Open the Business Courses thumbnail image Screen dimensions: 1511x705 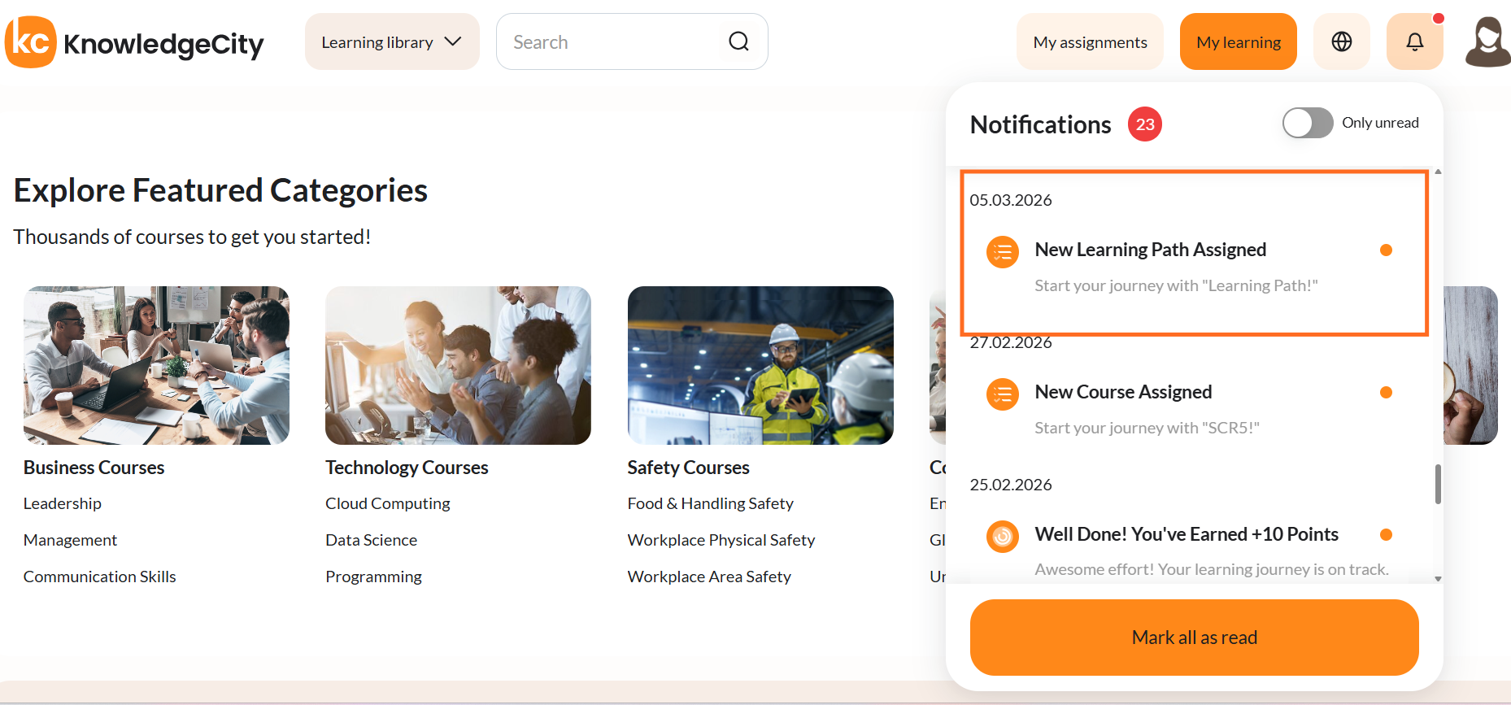click(156, 365)
